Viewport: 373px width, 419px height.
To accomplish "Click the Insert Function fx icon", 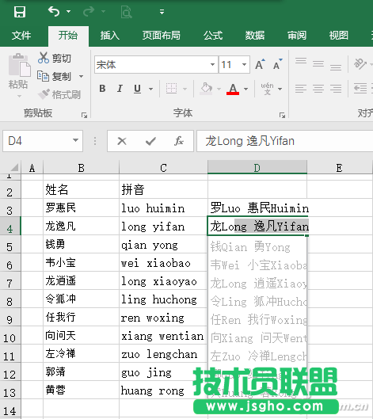I will click(179, 141).
